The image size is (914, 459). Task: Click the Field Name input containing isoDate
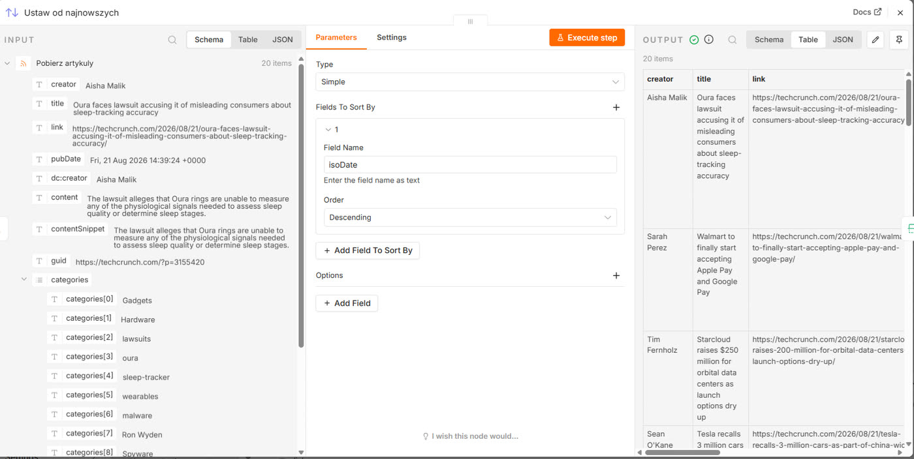click(470, 165)
